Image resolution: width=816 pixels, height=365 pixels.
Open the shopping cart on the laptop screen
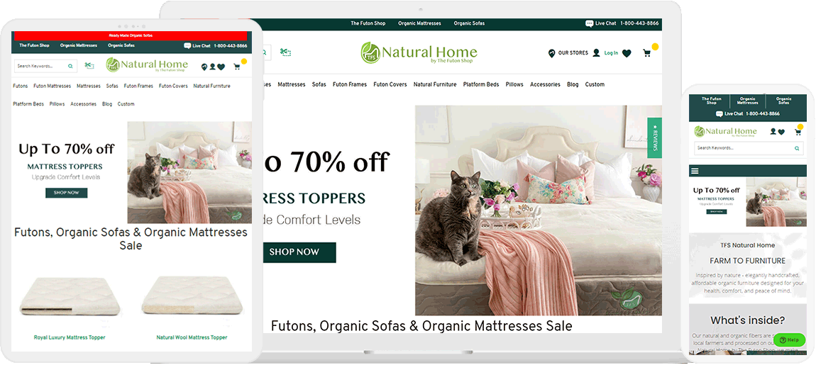coord(647,52)
